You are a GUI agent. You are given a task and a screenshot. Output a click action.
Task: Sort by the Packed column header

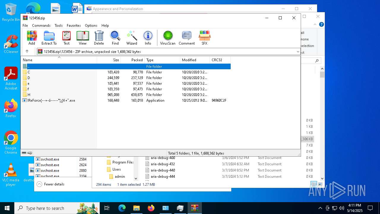click(132, 60)
